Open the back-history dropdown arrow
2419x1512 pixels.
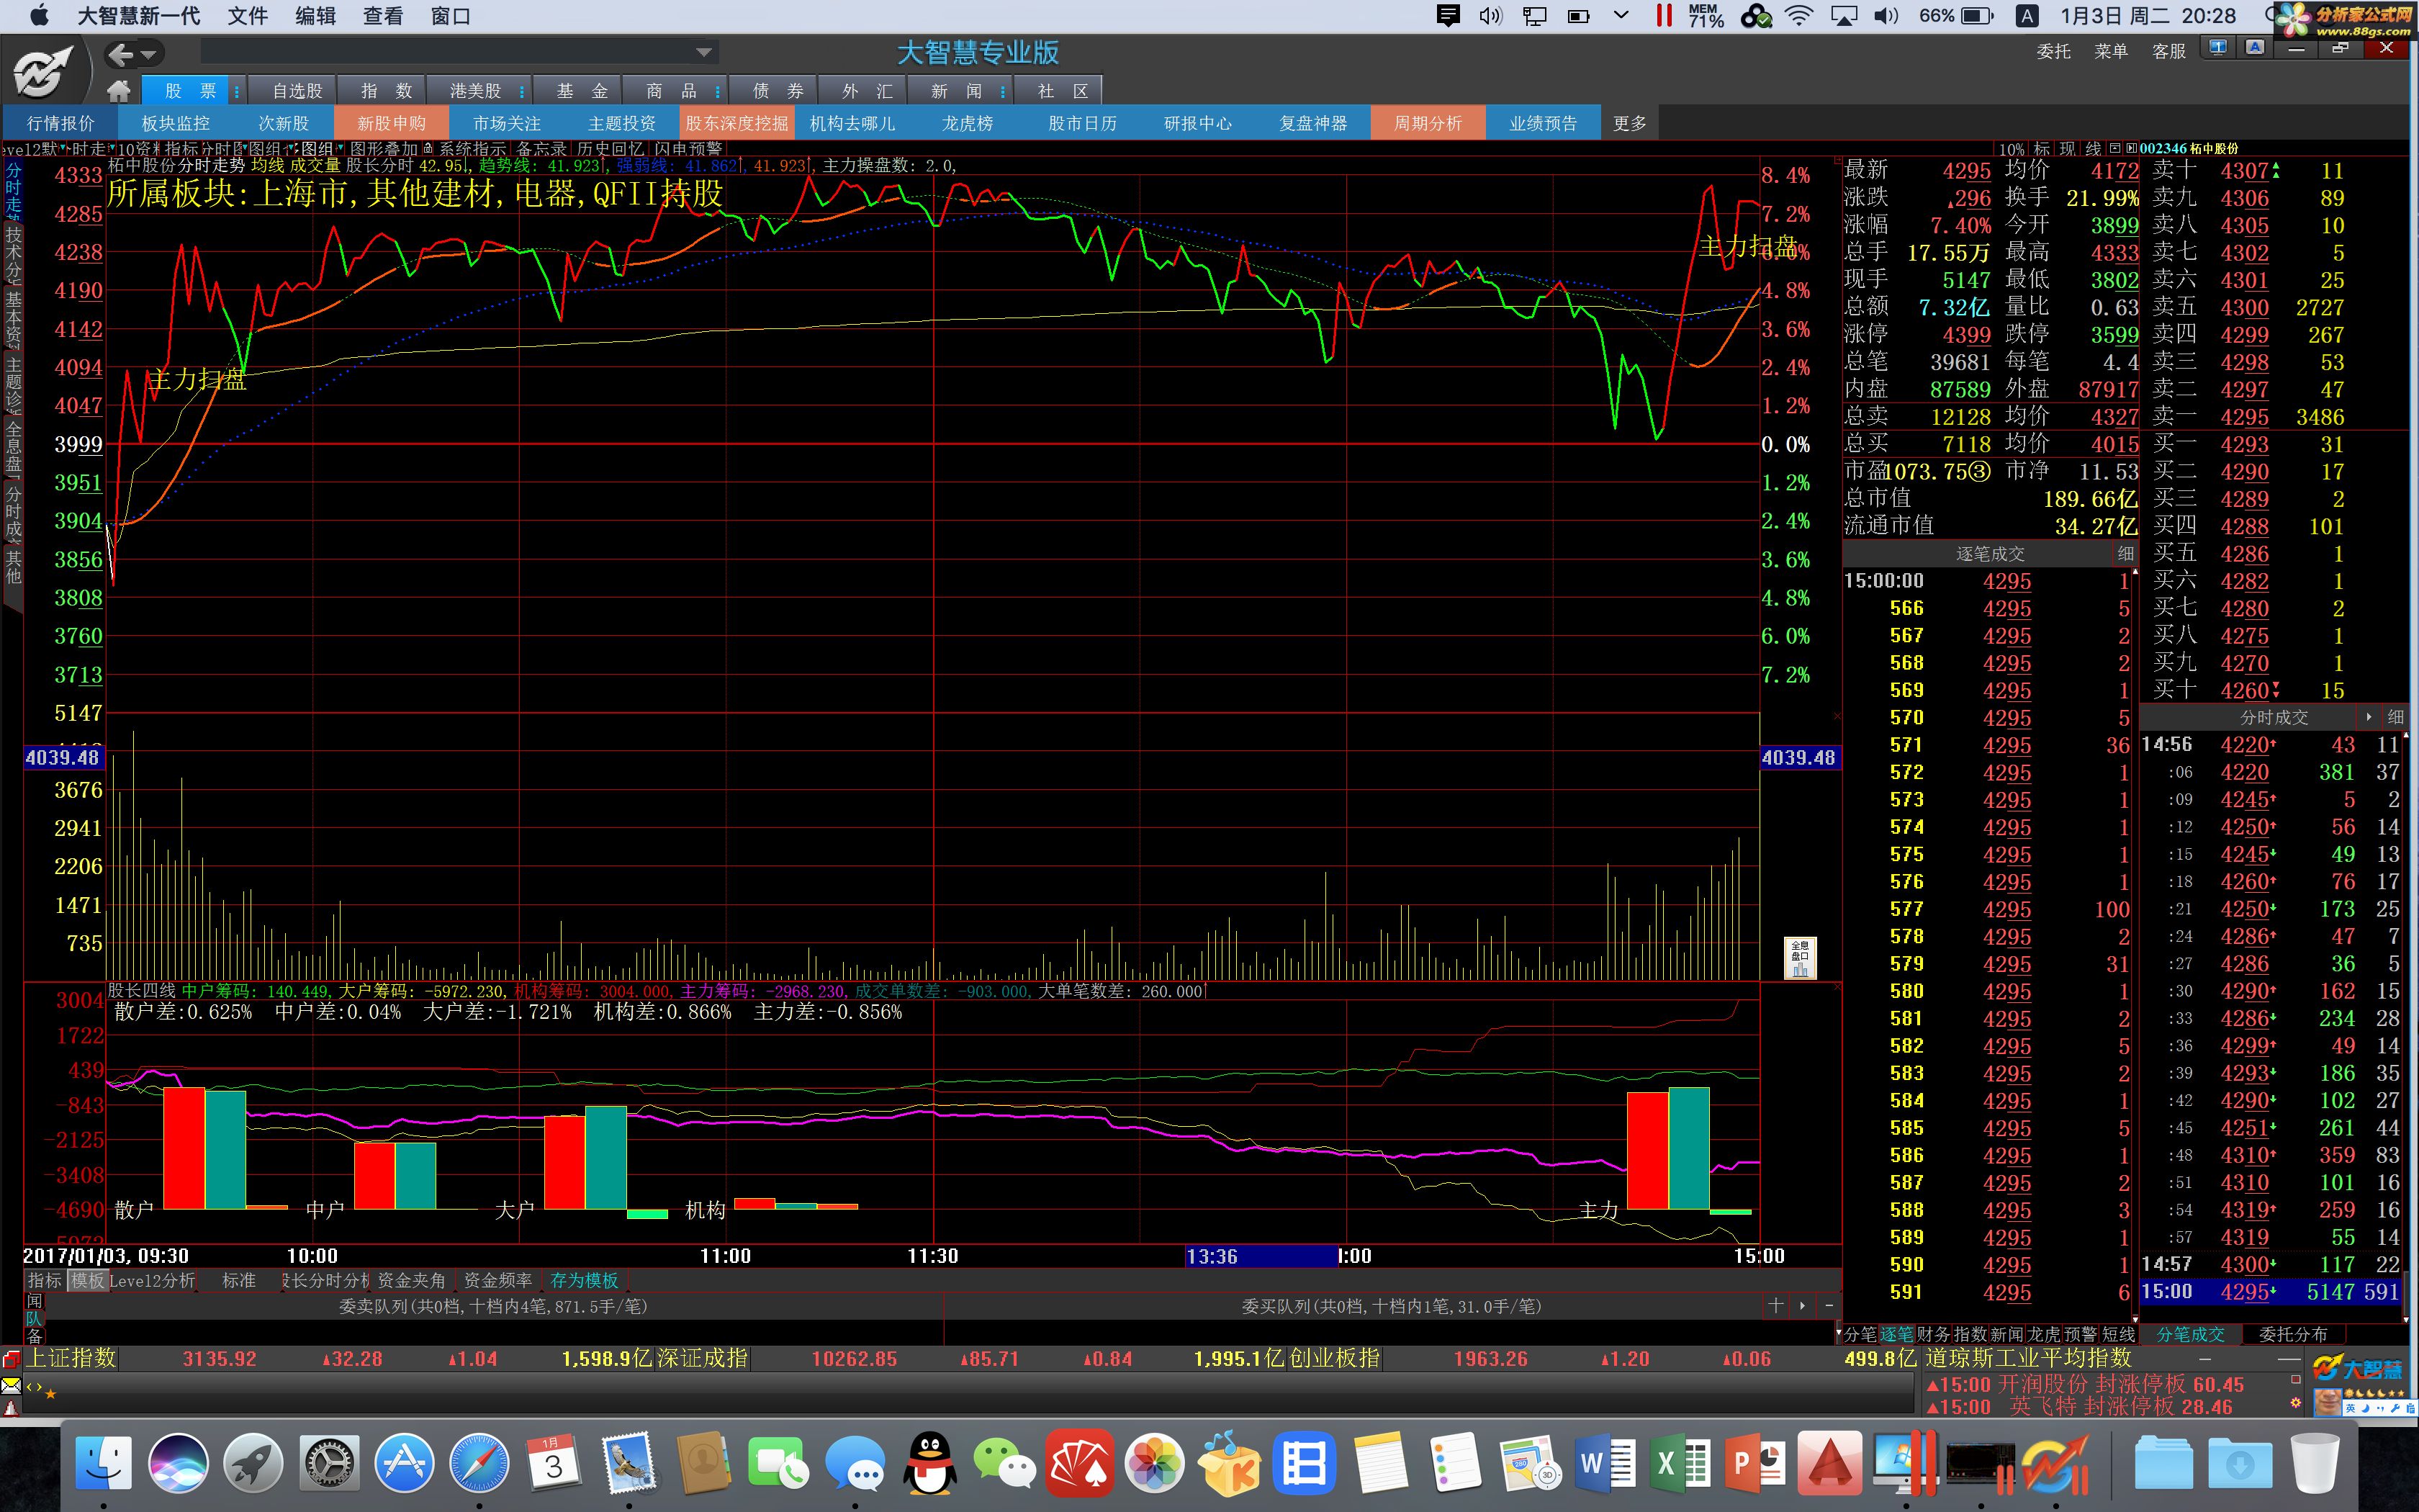[x=149, y=55]
